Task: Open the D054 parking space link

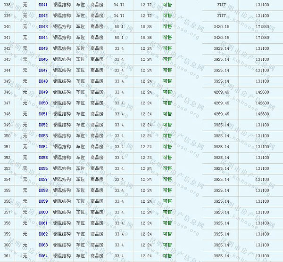Action: [x=43, y=147]
